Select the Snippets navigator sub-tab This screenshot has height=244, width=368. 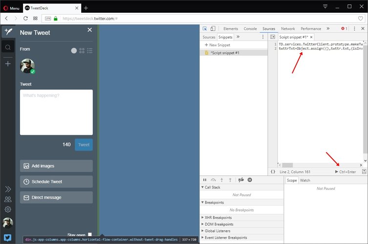(x=225, y=37)
